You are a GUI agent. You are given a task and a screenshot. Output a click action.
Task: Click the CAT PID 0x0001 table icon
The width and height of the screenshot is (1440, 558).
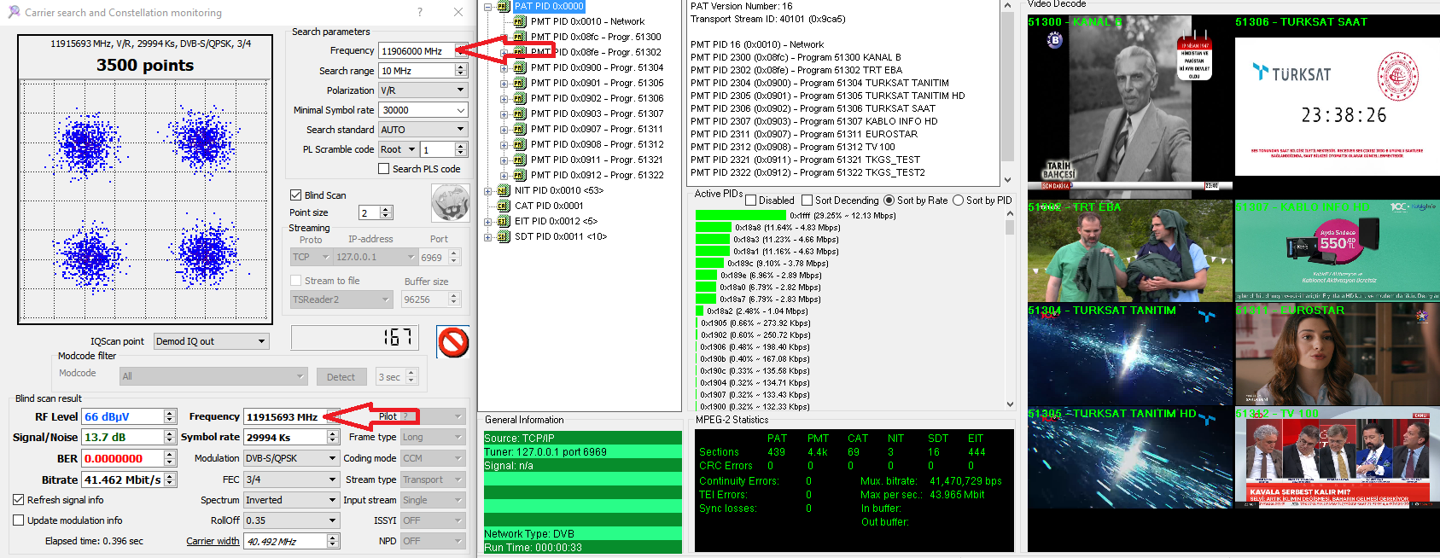point(504,206)
